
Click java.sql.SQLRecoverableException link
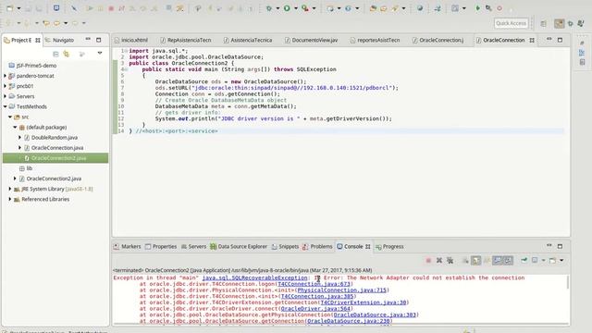(x=255, y=277)
